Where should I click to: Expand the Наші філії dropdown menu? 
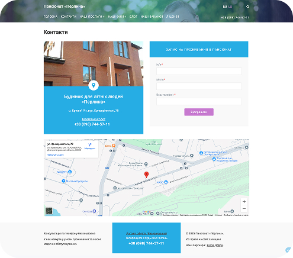[117, 17]
